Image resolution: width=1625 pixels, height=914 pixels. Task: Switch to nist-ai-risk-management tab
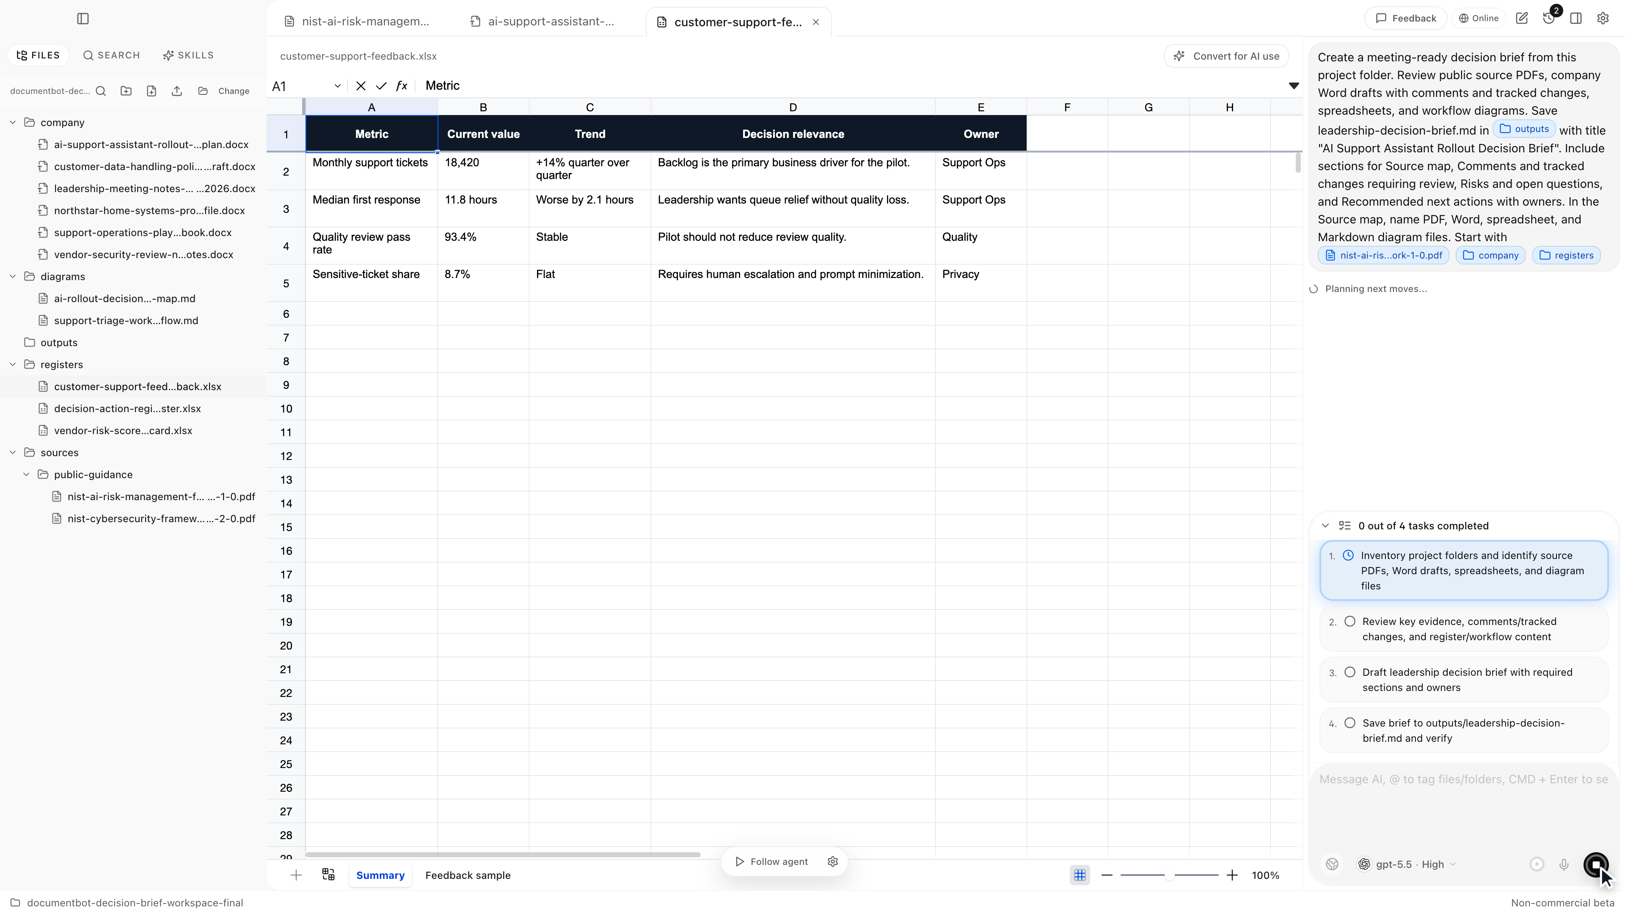tap(357, 22)
